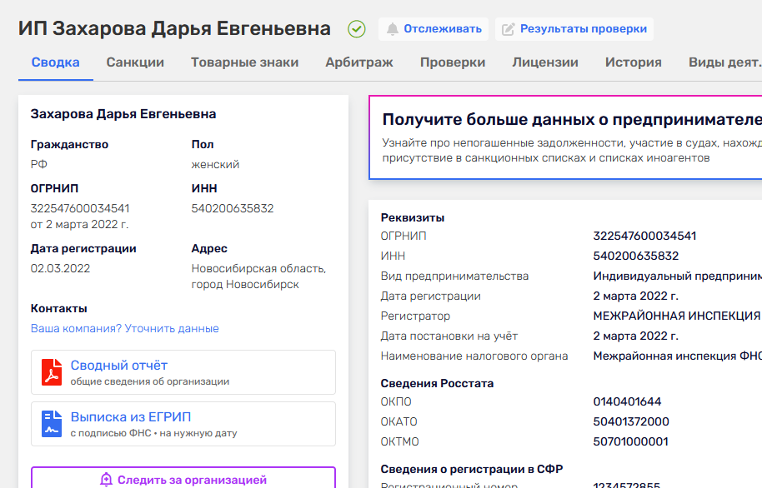Click the page title ИП Захарова Дарья Евгеньевна

174,28
